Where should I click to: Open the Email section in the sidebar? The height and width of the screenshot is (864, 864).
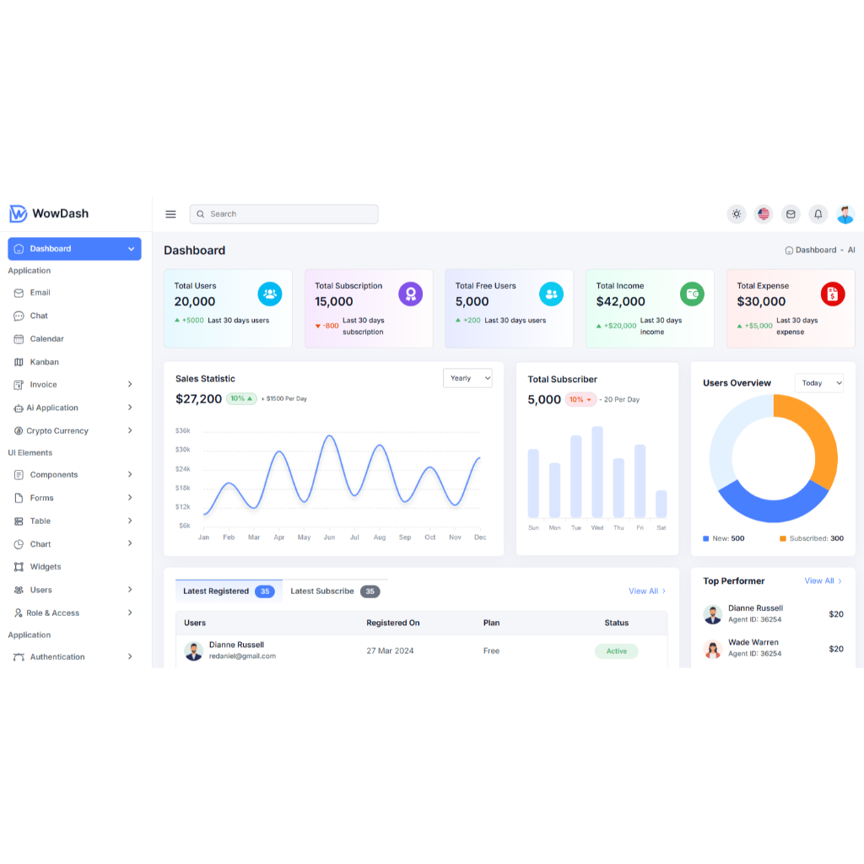coord(37,292)
